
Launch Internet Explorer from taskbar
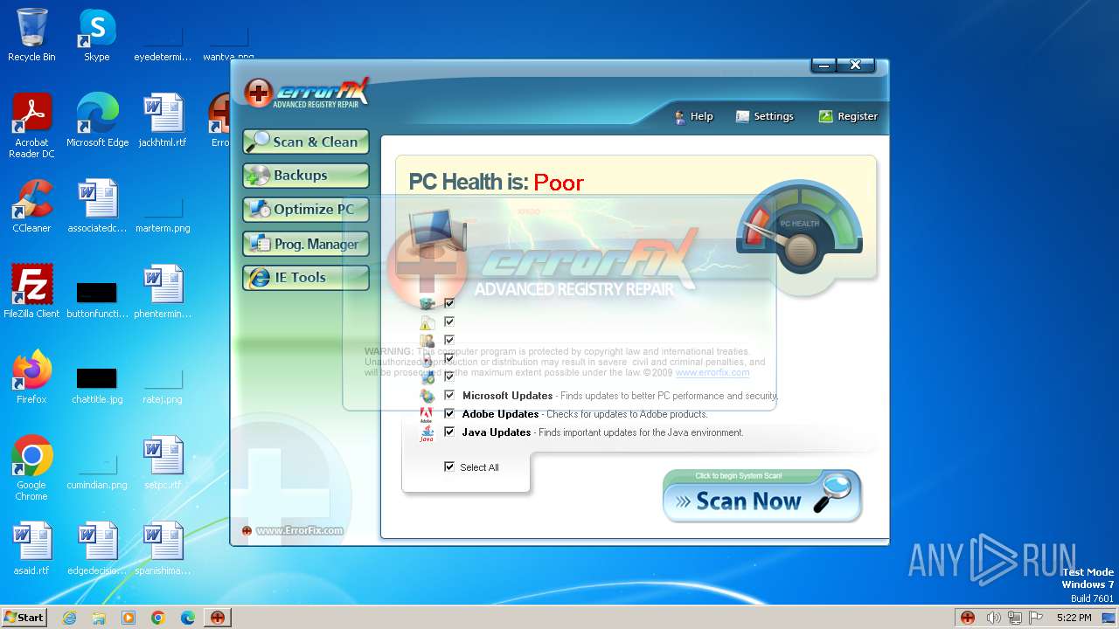[69, 618]
